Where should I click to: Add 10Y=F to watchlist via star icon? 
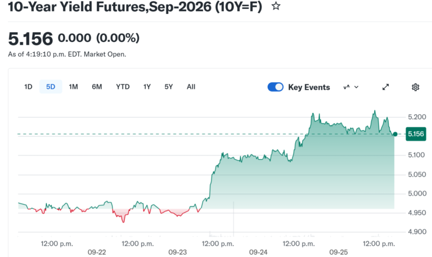pyautogui.click(x=276, y=6)
